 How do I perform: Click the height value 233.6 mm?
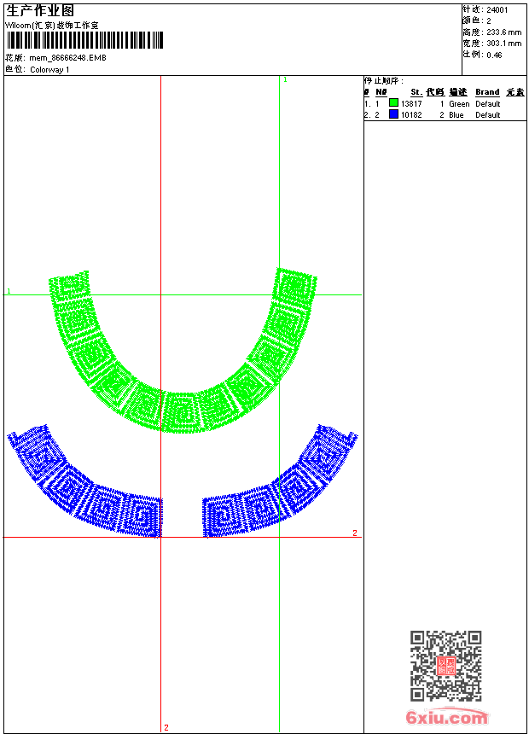pyautogui.click(x=503, y=32)
